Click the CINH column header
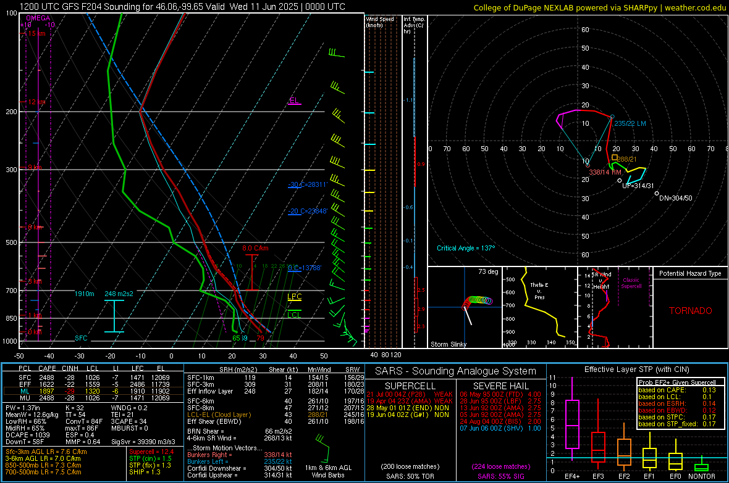The image size is (729, 483). click(x=70, y=368)
